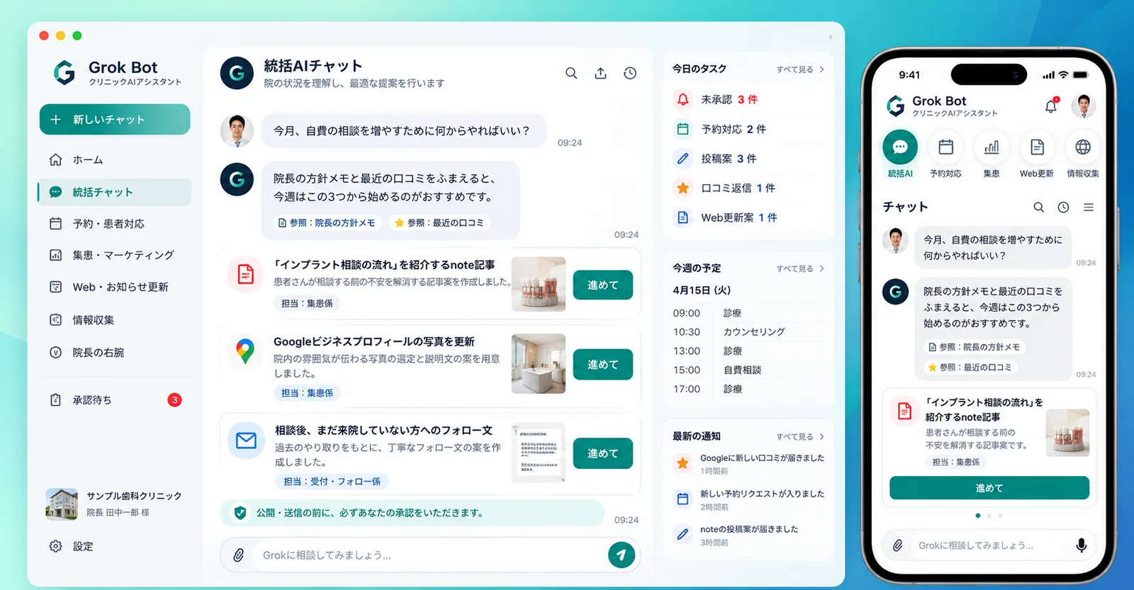Screen dimensions: 1134x590
Task: Tap the 予約対応 calendar icon on phone
Action: [x=945, y=147]
